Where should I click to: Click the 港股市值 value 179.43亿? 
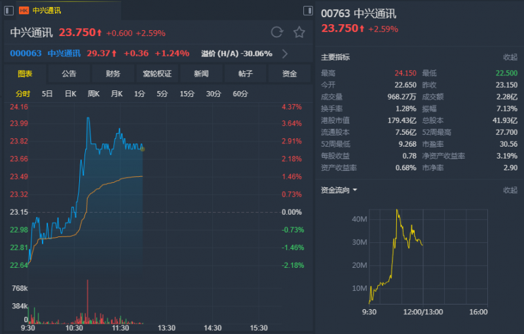click(x=402, y=121)
